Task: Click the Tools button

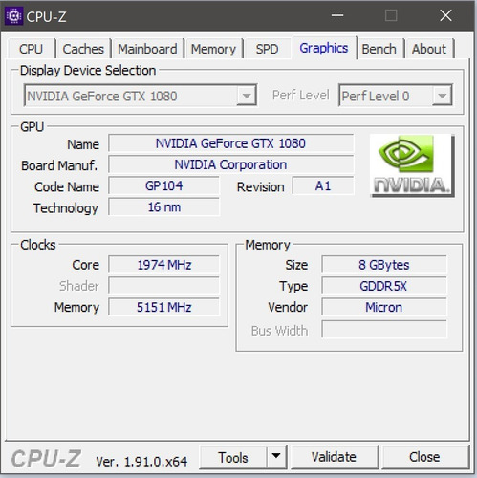Action: 233,458
